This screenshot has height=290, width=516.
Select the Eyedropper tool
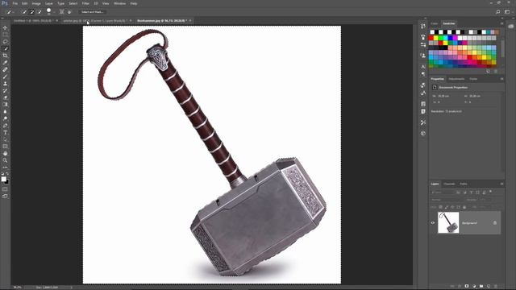point(5,63)
